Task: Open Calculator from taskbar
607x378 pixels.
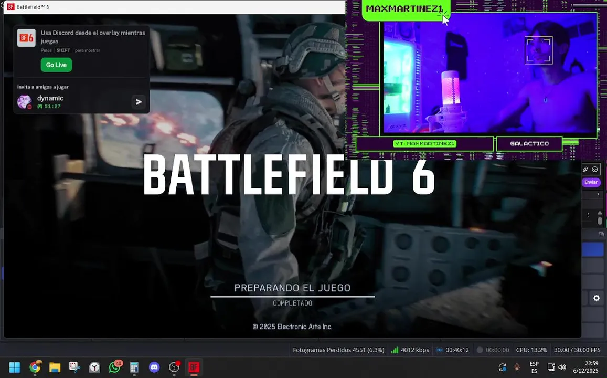Action: 134,367
